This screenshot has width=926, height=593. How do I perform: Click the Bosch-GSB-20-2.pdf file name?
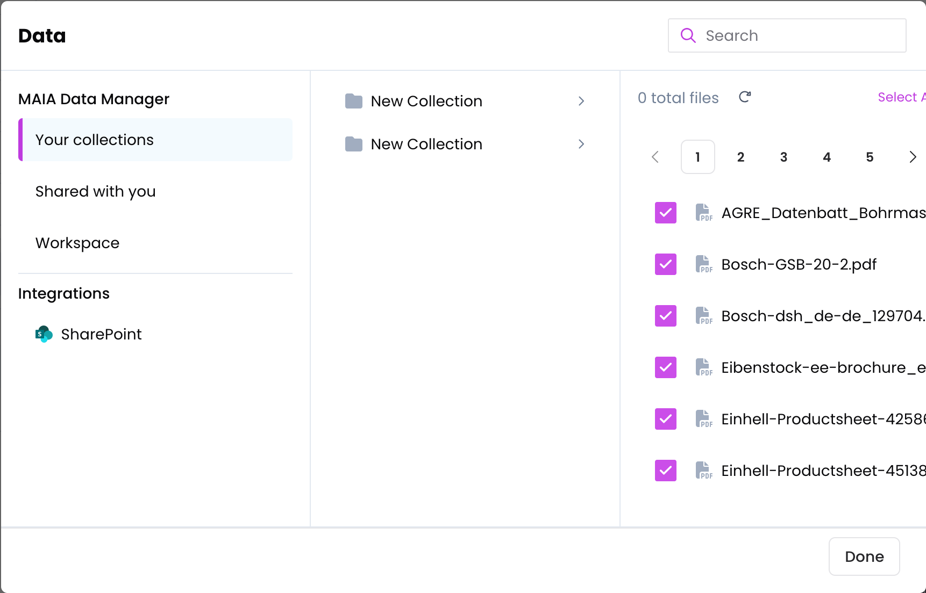click(799, 264)
